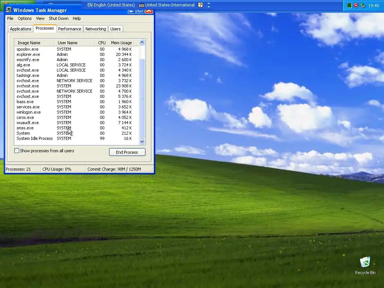Select smss.exe process row

click(x=76, y=128)
